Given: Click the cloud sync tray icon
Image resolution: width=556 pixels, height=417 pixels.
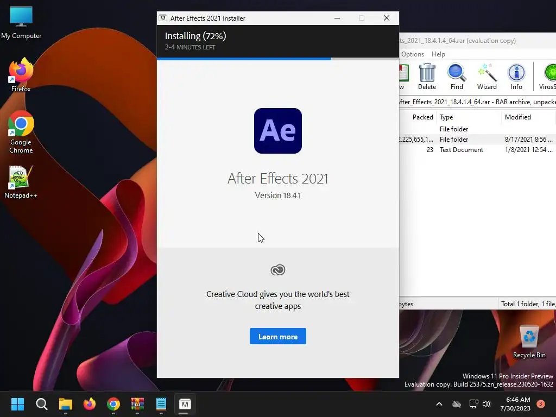Looking at the screenshot, I should point(457,404).
